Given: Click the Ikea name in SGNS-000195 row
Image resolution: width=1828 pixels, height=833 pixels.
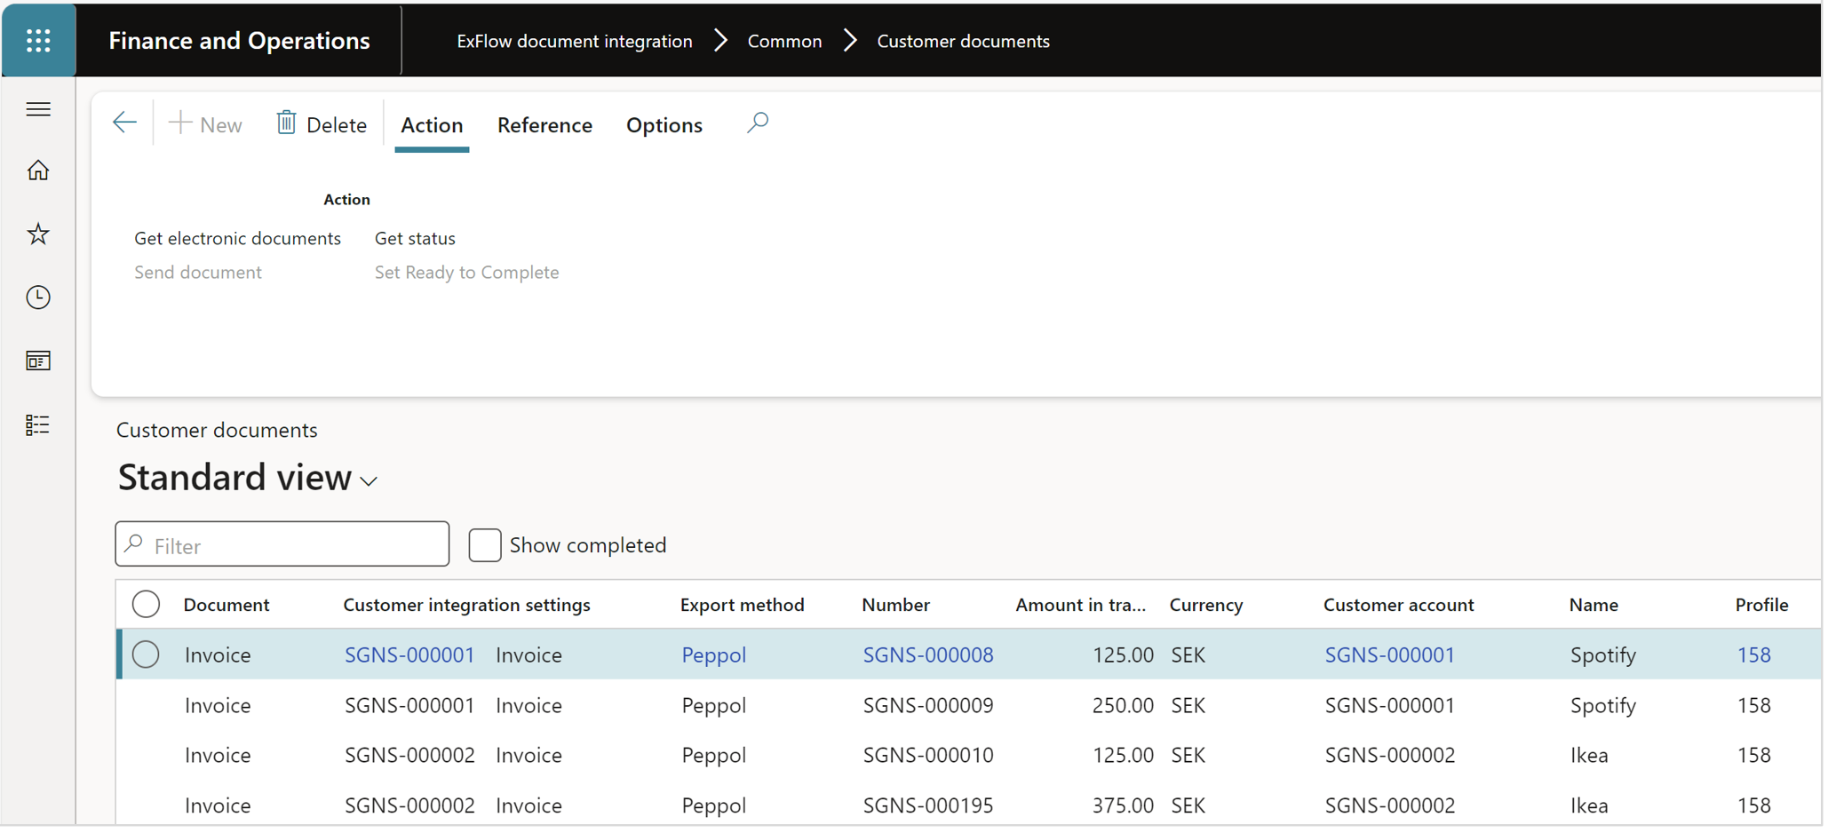Looking at the screenshot, I should pyautogui.click(x=1589, y=806).
